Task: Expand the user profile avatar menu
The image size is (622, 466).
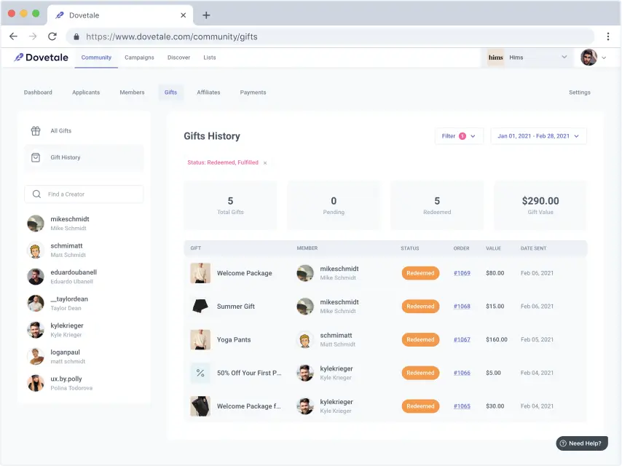Action: [593, 58]
